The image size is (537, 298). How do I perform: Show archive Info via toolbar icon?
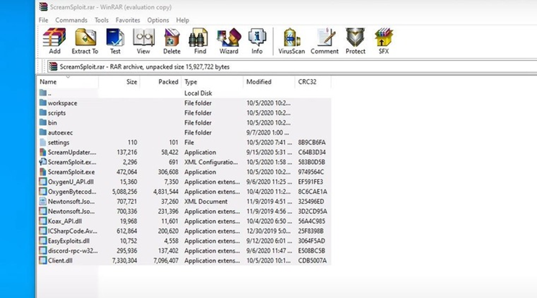[257, 41]
